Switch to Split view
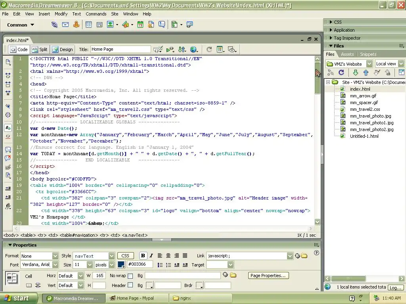 (x=40, y=49)
